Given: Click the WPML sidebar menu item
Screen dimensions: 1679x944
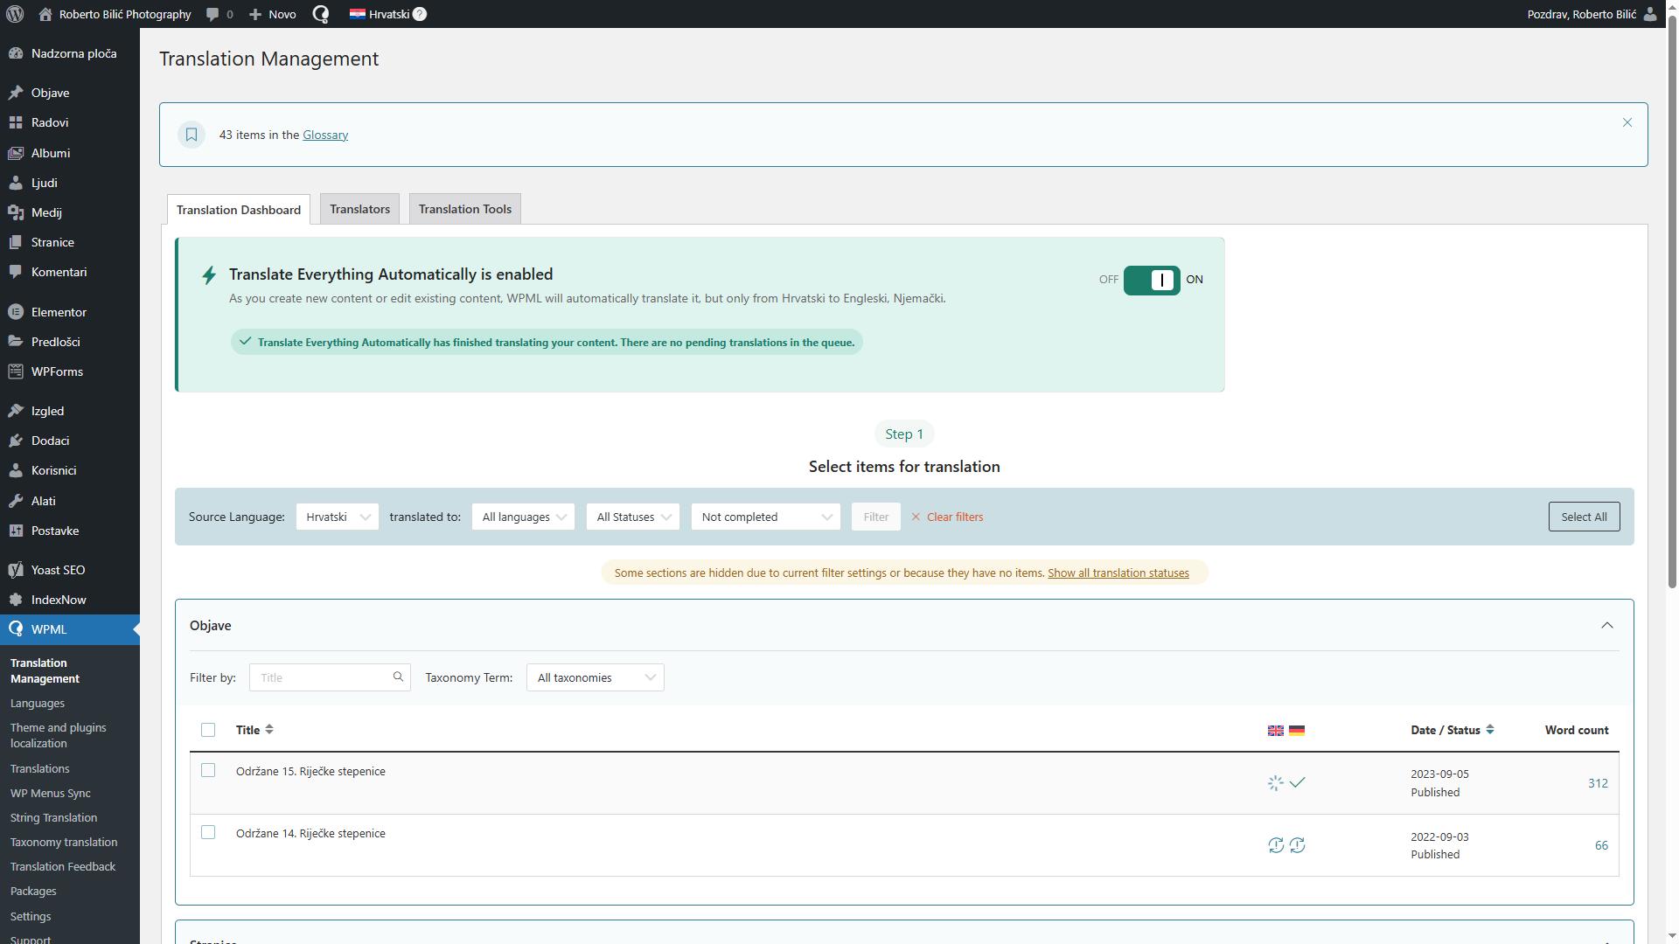Looking at the screenshot, I should tap(70, 629).
